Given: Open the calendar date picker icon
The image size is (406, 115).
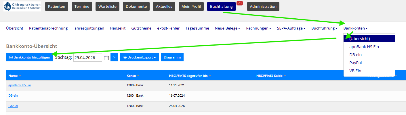Looking at the screenshot, I should click(106, 57).
